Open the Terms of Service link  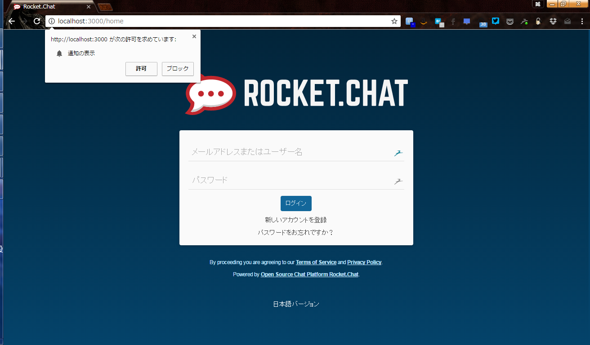click(316, 262)
